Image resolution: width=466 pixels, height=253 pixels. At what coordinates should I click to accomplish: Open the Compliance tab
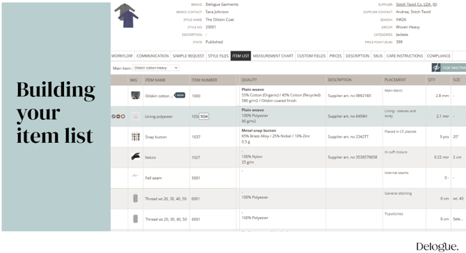tap(439, 55)
